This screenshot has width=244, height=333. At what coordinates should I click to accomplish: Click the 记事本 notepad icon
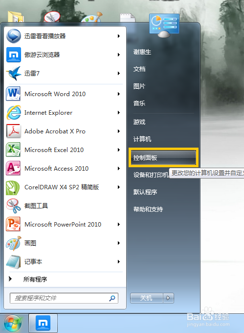(13, 262)
